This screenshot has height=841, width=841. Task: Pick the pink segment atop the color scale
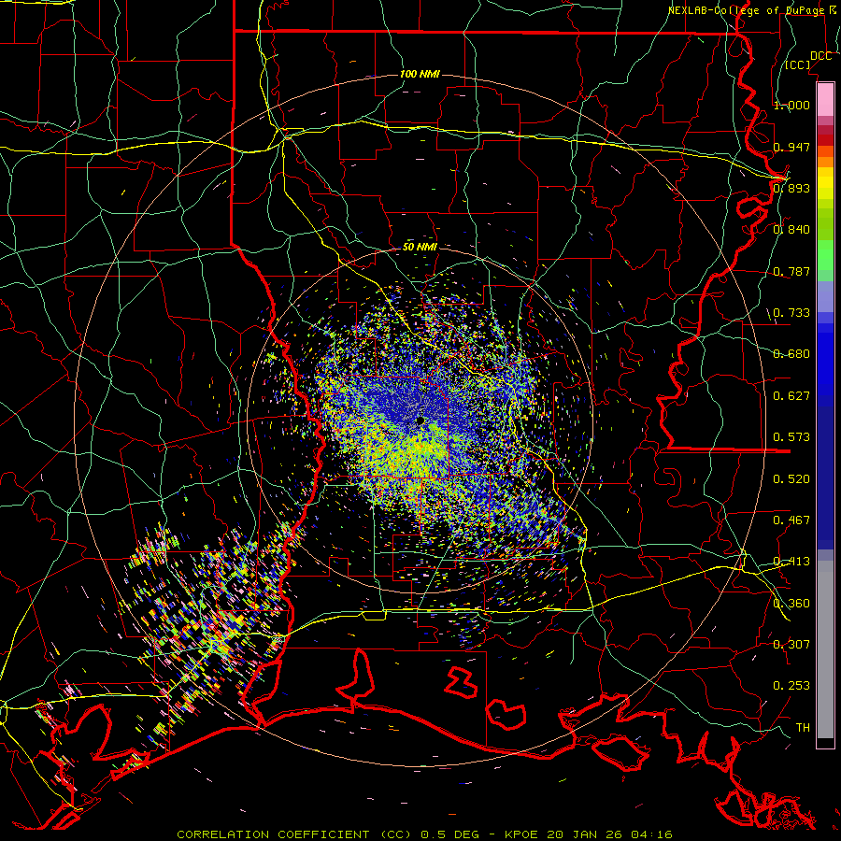point(825,99)
